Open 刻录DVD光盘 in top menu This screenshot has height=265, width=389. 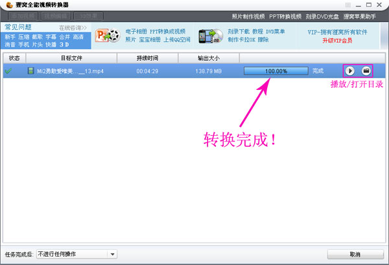[322, 17]
